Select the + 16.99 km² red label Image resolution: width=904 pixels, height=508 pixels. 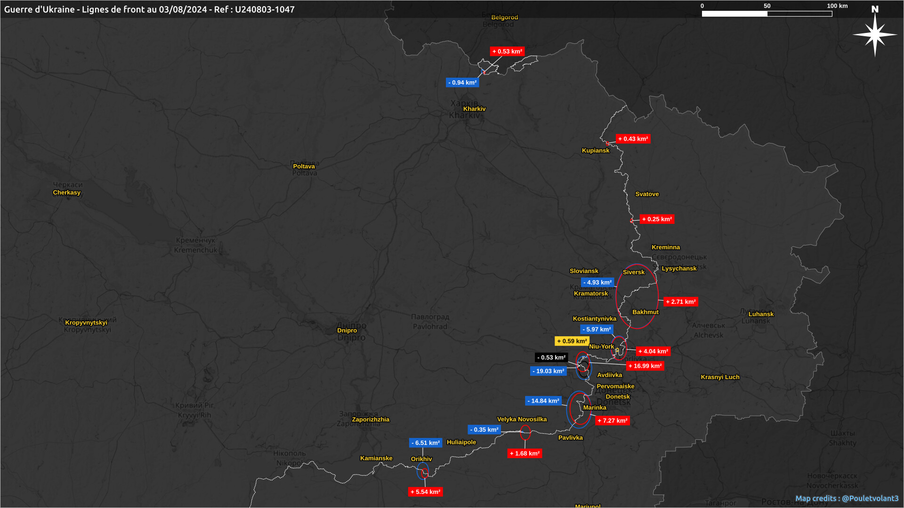click(x=645, y=366)
